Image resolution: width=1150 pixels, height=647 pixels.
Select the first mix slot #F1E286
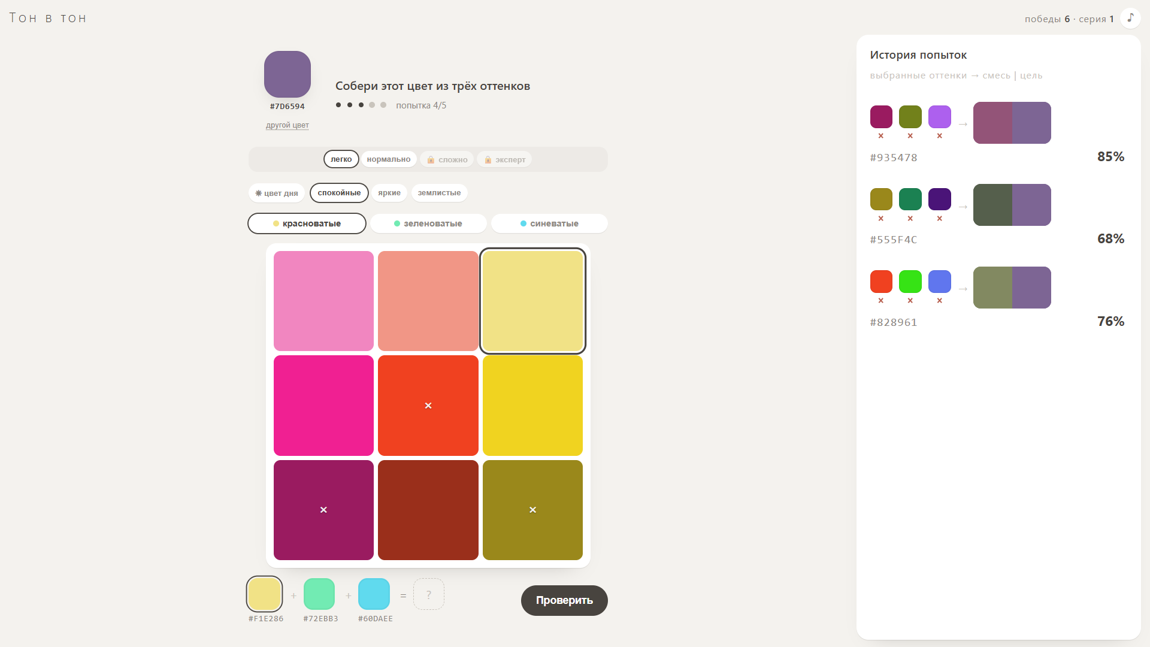[264, 594]
